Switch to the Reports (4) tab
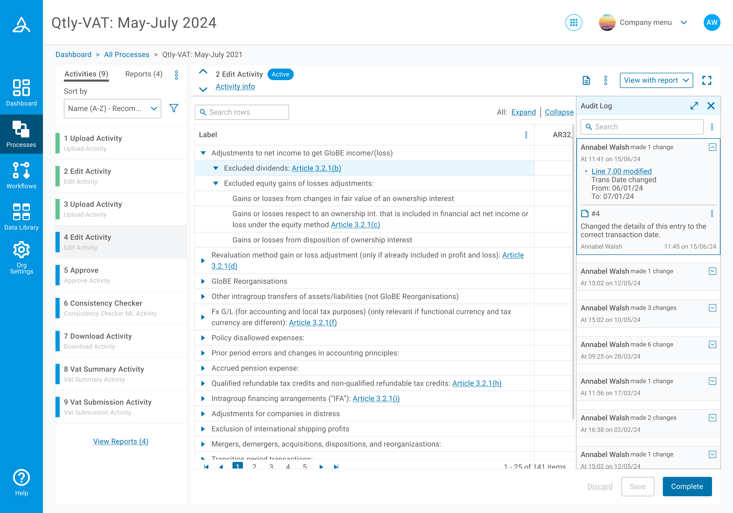 [x=144, y=74]
